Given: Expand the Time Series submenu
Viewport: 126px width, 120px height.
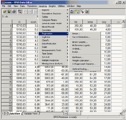Looking at the screenshot, I should (x=53, y=54).
